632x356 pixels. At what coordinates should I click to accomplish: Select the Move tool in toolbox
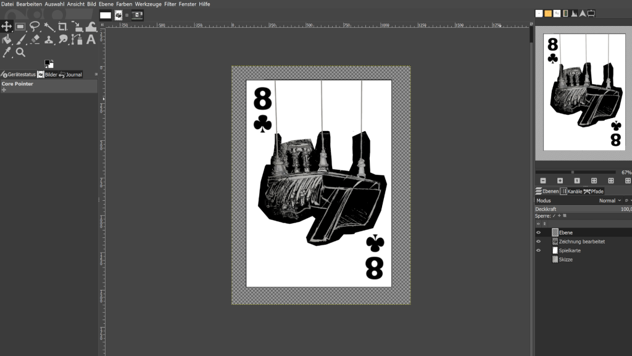tap(6, 27)
